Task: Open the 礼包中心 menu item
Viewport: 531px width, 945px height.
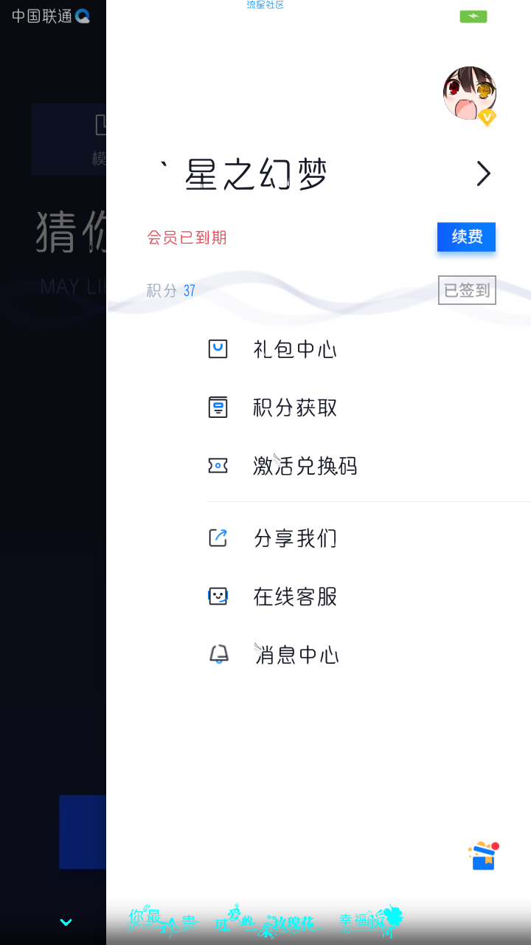Action: (x=295, y=349)
